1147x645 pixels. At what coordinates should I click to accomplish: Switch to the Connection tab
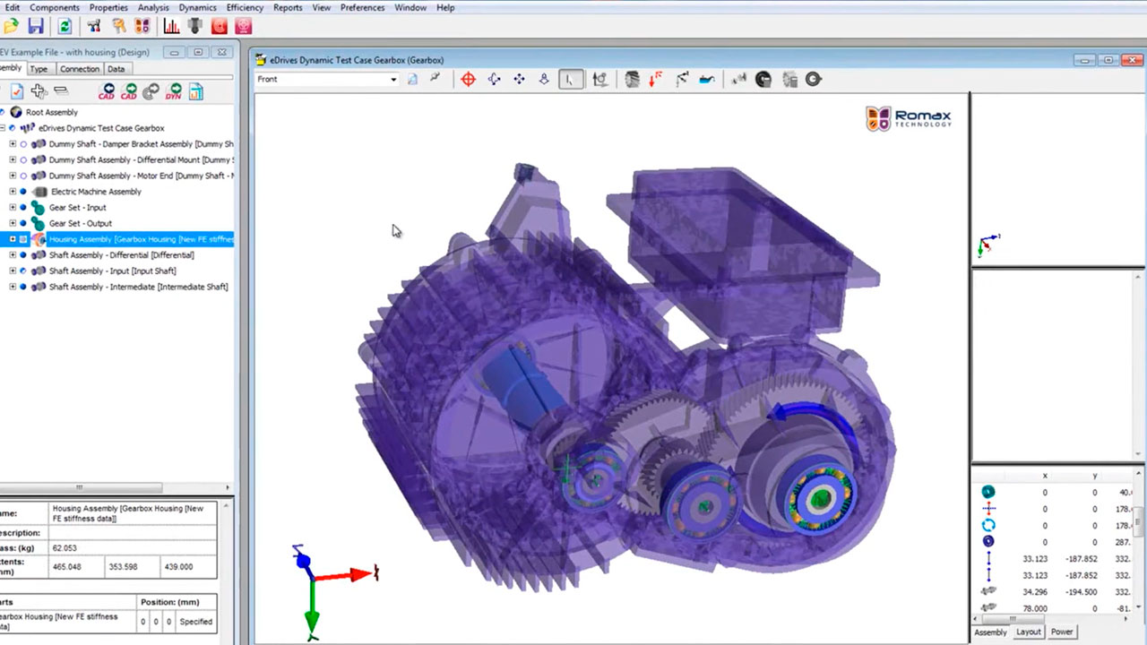[x=80, y=69]
